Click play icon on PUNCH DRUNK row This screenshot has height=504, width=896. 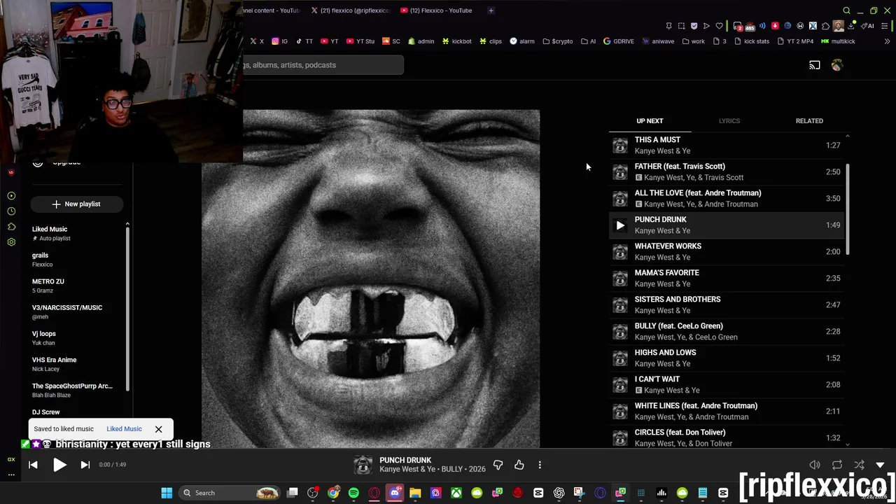(x=620, y=225)
